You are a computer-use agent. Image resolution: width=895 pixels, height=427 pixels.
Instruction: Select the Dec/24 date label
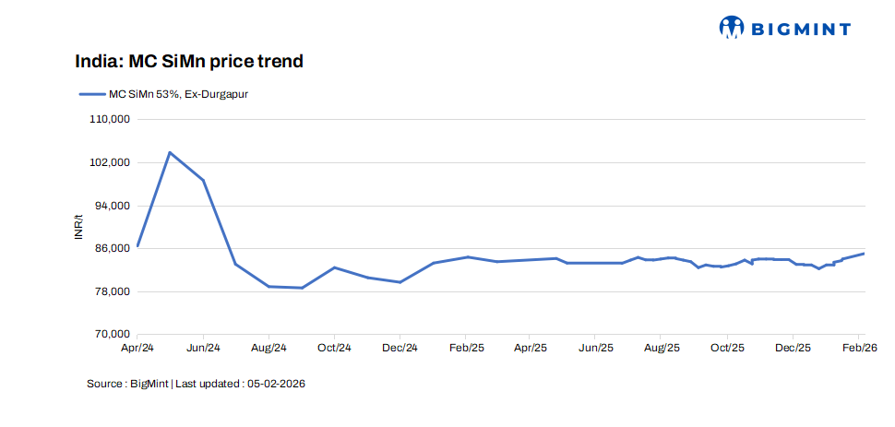400,348
